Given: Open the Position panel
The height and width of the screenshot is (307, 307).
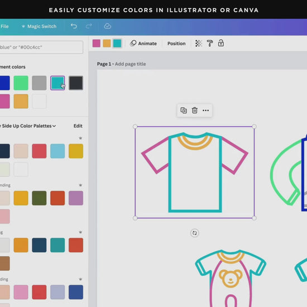Looking at the screenshot, I should point(176,44).
